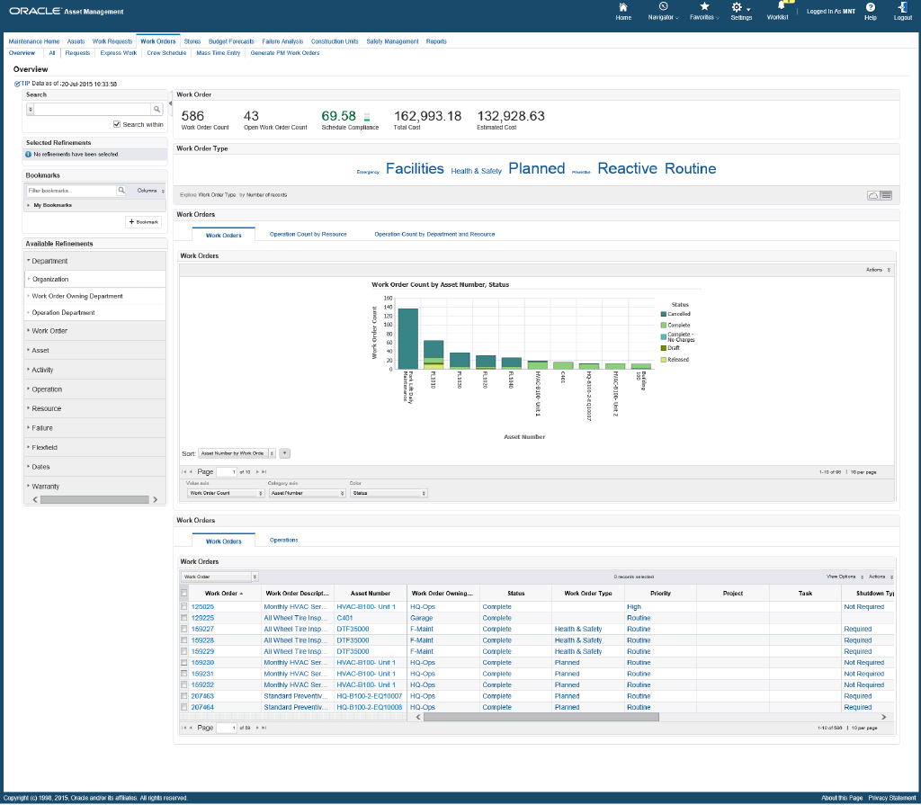The width and height of the screenshot is (921, 805).
Task: Click the Help question mark icon
Action: click(870, 7)
